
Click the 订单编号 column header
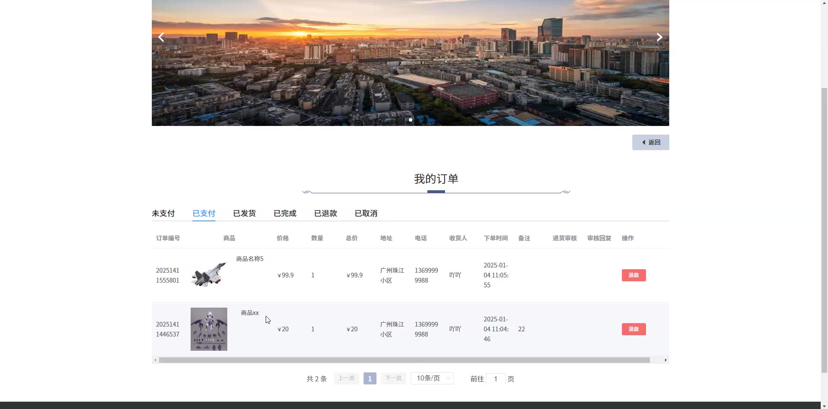[x=168, y=238]
